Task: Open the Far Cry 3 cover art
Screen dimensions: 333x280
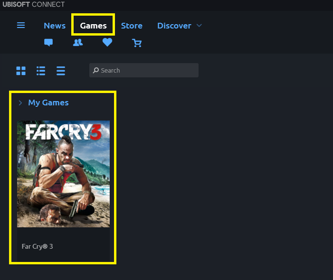Action: pos(64,174)
